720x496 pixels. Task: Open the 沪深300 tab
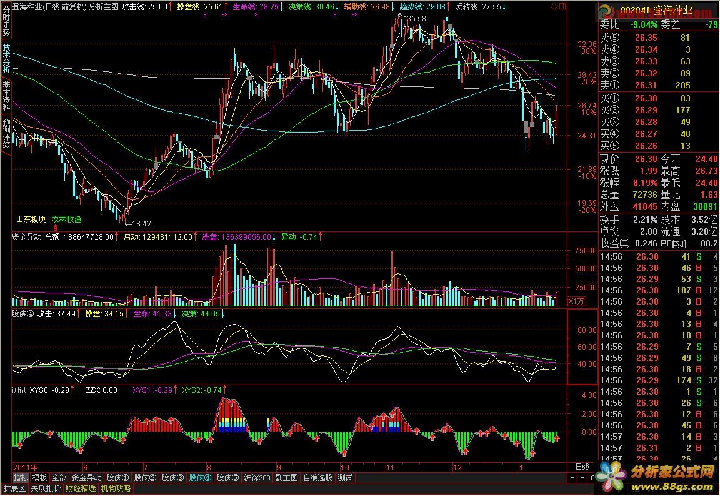point(257,478)
